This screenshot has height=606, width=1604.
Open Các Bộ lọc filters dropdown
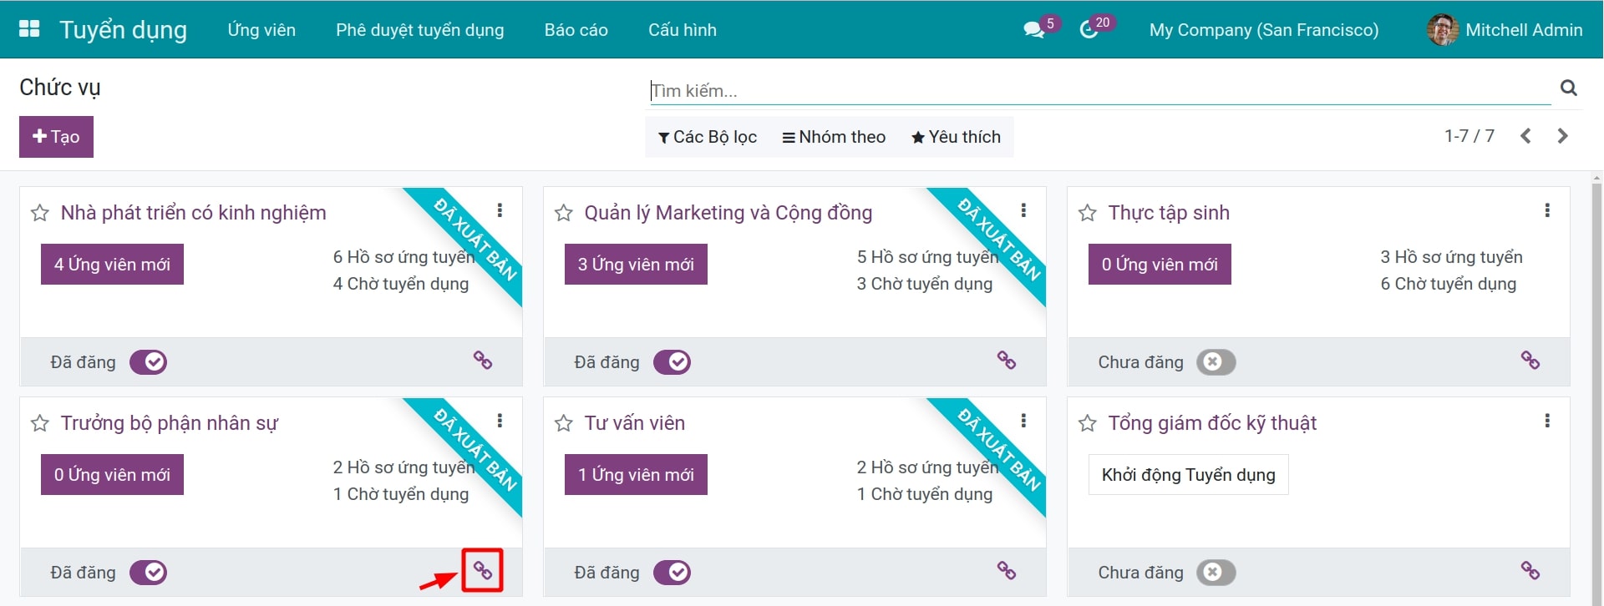pos(708,137)
